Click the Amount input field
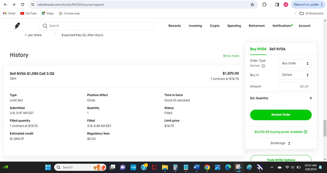The height and width of the screenshot is (173, 327). click(x=295, y=86)
